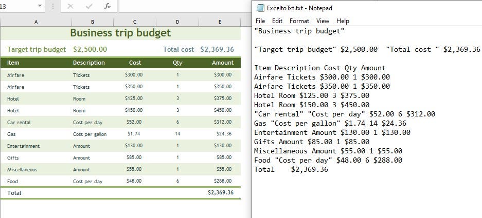This screenshot has width=482, height=218.
Task: Click the formula bar options dots
Action: click(x=52, y=6)
